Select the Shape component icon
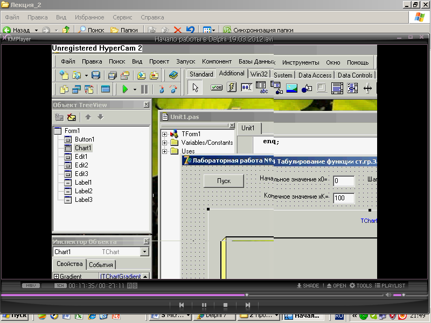Screen dimensions: 431x323 point(307,88)
